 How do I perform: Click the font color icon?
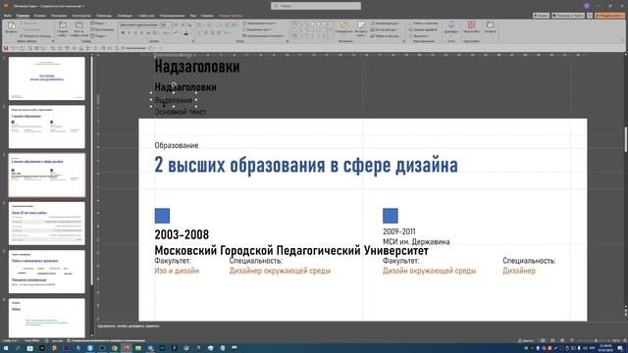[185, 33]
